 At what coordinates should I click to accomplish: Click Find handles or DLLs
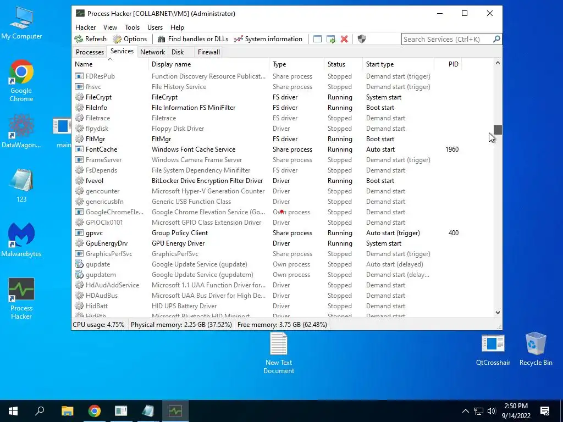(x=193, y=39)
